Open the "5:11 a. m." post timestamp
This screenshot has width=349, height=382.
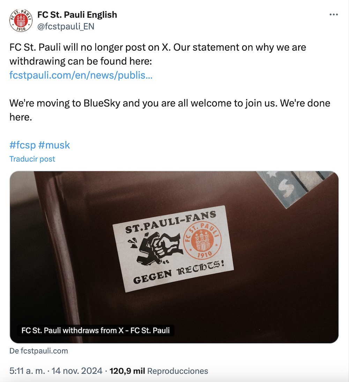[x=27, y=371]
